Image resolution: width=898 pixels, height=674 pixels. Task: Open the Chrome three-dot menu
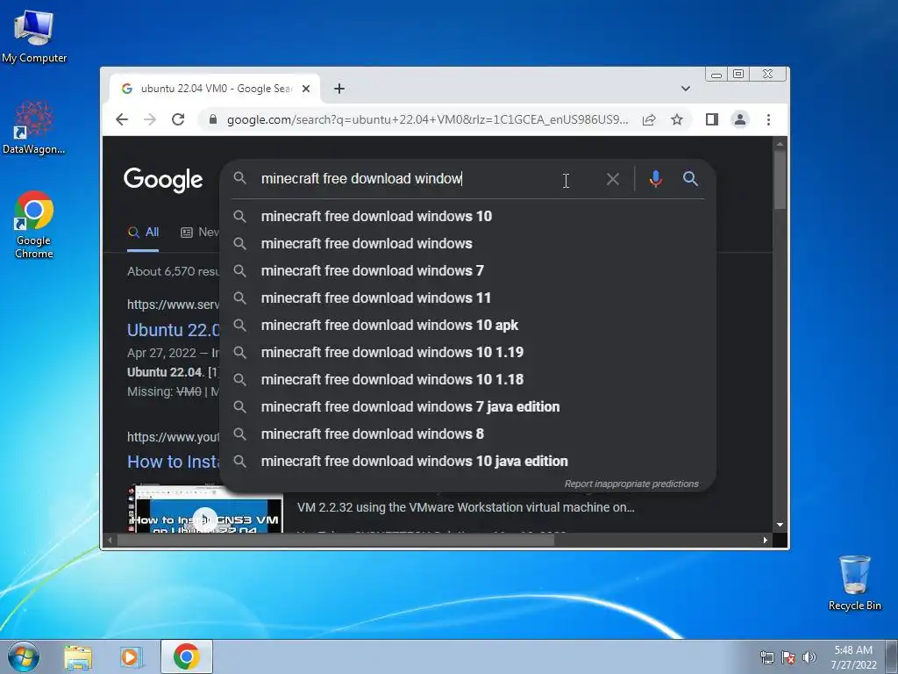tap(768, 119)
